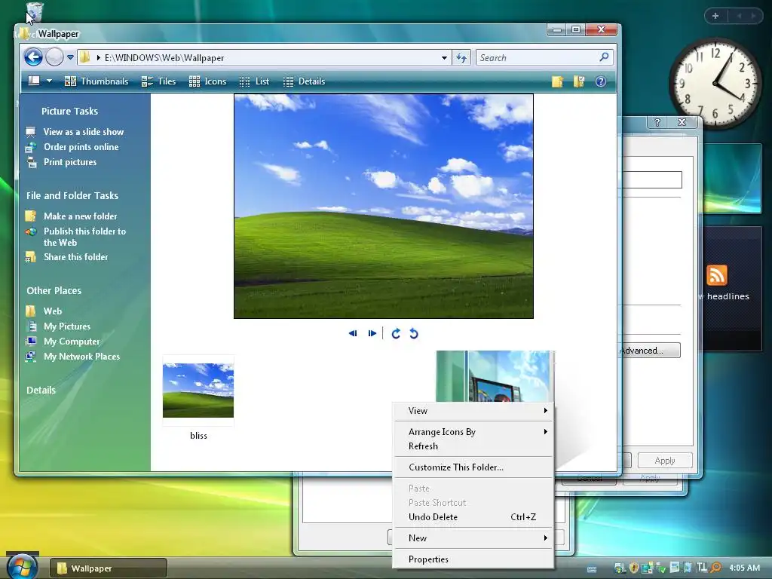The height and width of the screenshot is (579, 772).
Task: Open My Pictures in Other Places
Action: tap(67, 326)
